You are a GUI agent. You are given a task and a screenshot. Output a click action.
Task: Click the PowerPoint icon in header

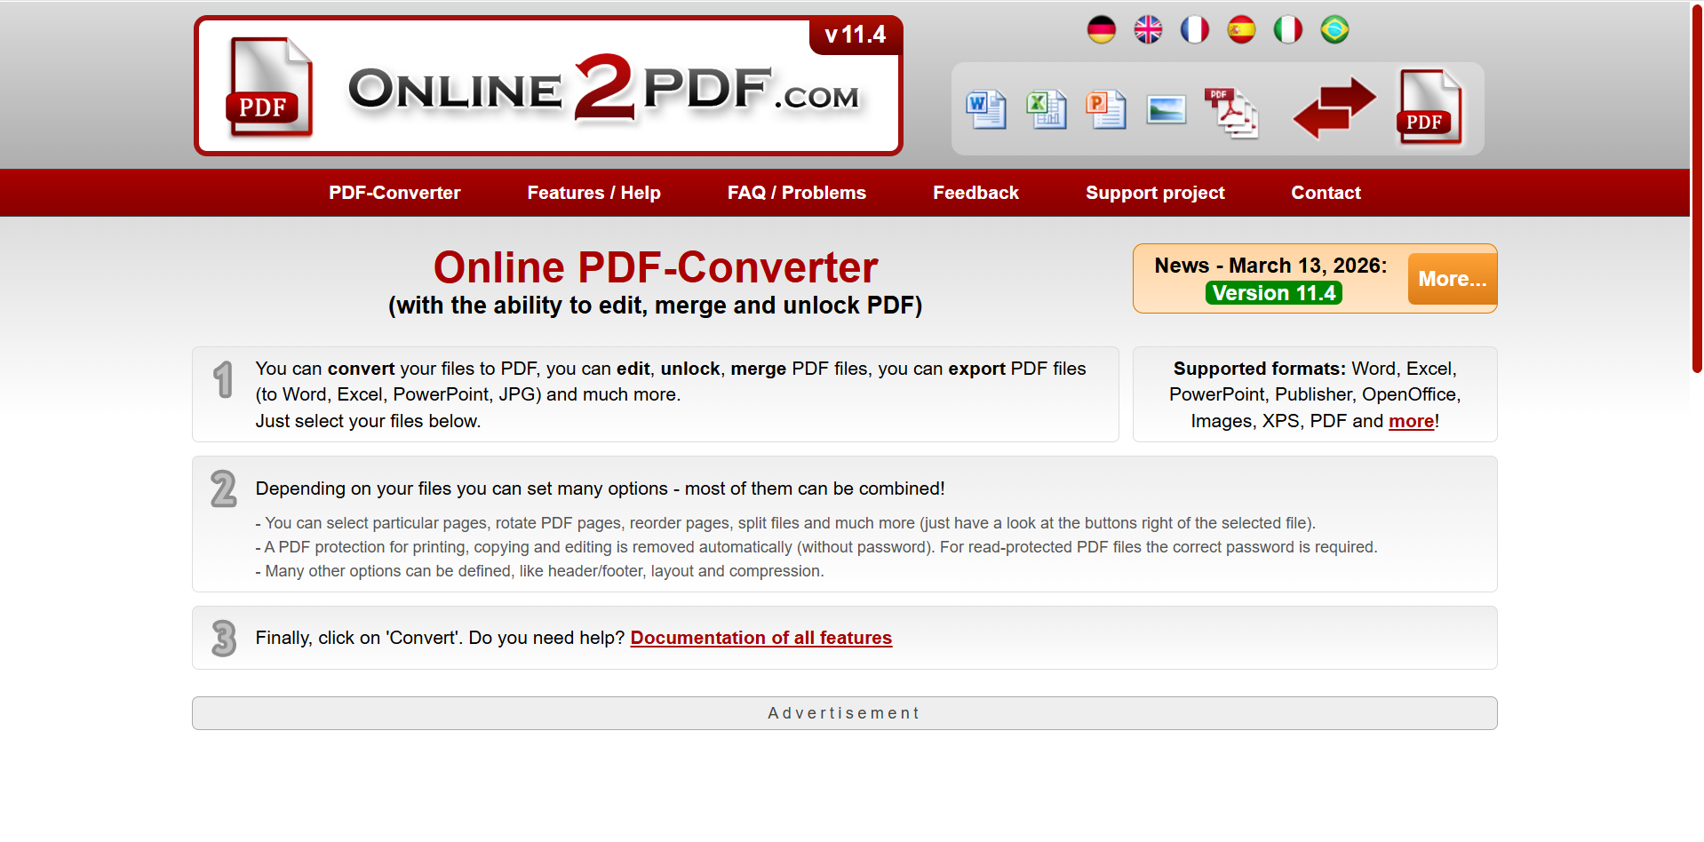(1106, 109)
